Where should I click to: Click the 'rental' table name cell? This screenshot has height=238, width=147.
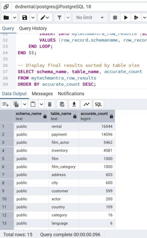(64, 126)
